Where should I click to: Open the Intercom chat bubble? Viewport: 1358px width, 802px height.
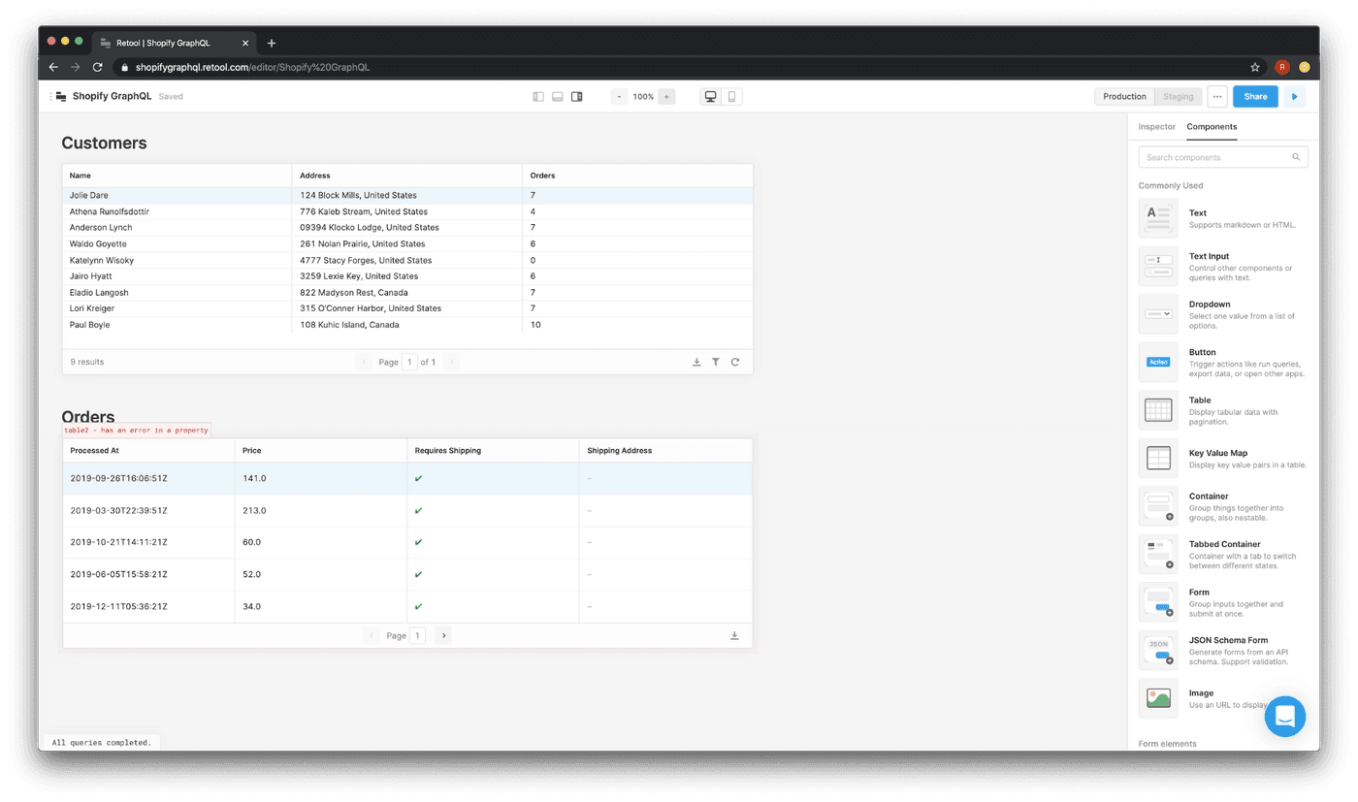[x=1285, y=717]
